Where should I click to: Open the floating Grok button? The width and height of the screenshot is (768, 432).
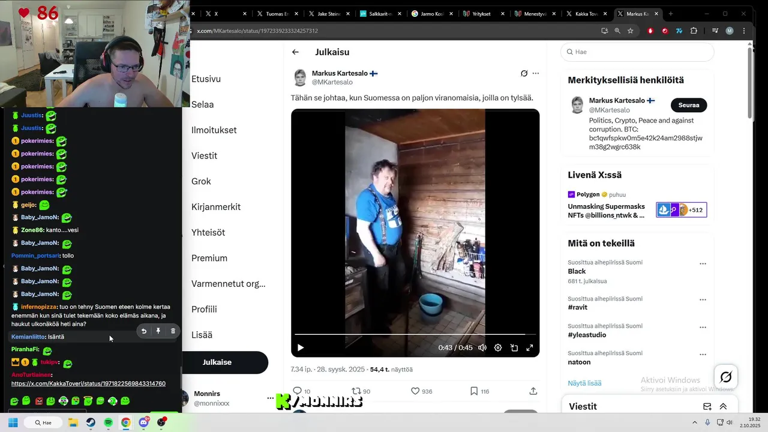tap(726, 377)
